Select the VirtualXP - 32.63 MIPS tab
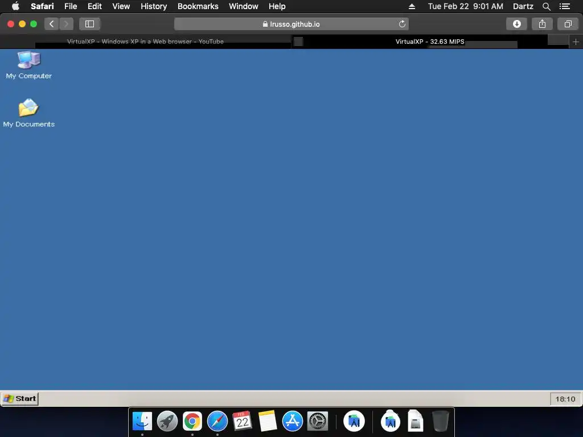 [x=430, y=42]
